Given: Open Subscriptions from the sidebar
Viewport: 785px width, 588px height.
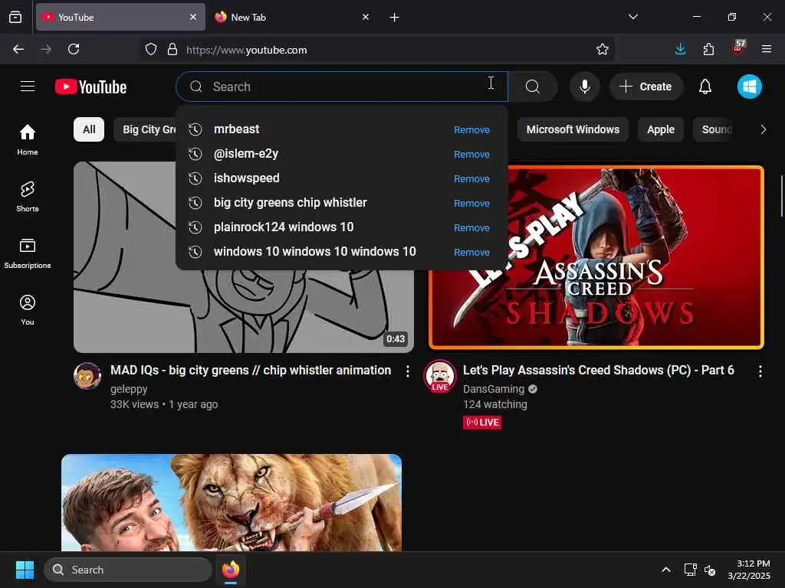Looking at the screenshot, I should 28,253.
